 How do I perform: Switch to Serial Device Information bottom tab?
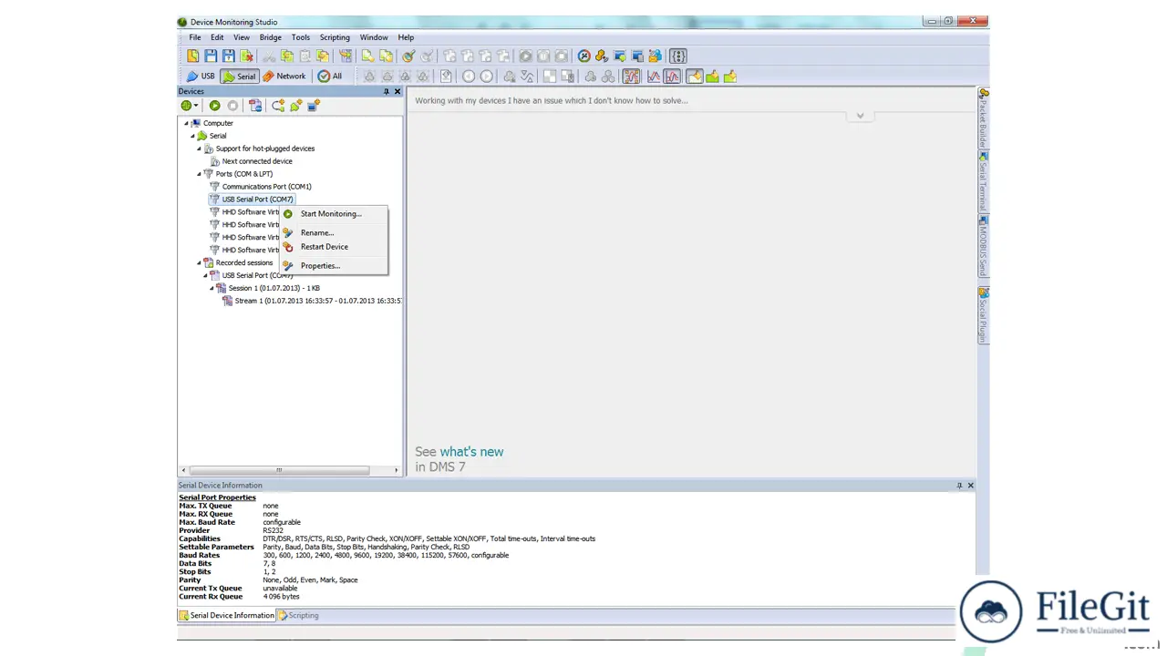226,616
